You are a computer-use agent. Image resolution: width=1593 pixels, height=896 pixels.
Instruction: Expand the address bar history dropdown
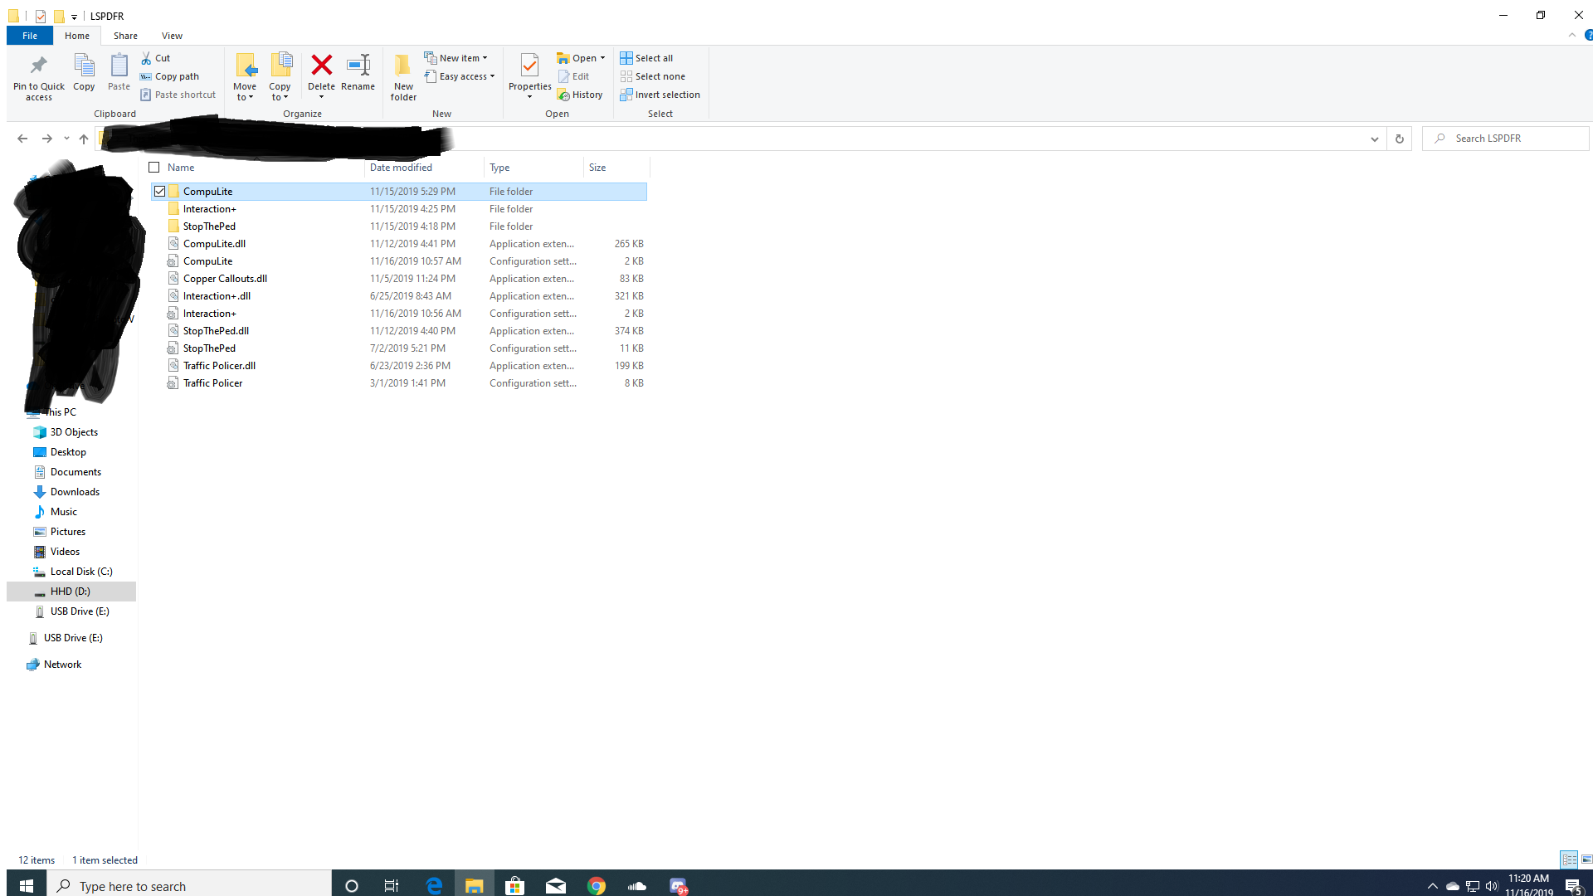pyautogui.click(x=1374, y=139)
